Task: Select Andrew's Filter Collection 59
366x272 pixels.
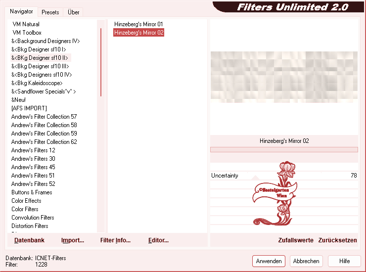Action: pyautogui.click(x=44, y=134)
